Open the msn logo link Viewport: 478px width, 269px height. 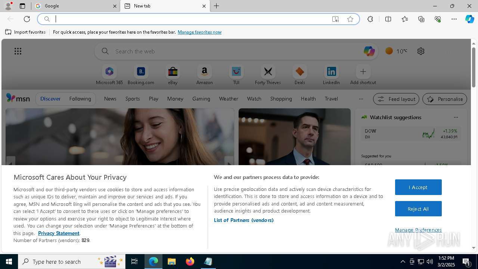click(x=18, y=98)
